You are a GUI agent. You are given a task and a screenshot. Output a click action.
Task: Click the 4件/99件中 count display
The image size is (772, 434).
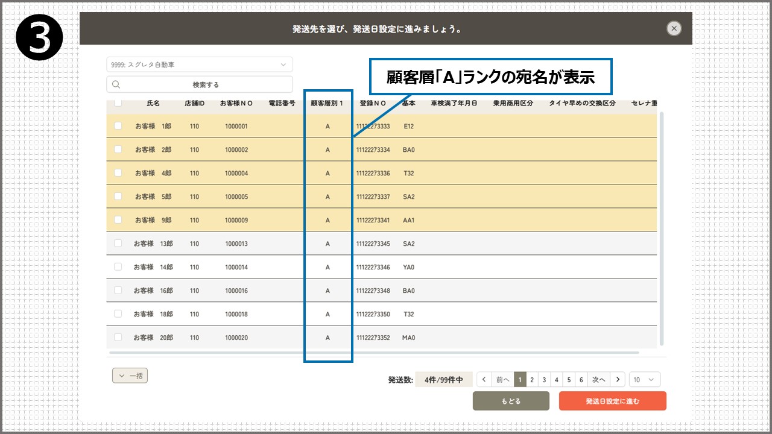tap(444, 380)
